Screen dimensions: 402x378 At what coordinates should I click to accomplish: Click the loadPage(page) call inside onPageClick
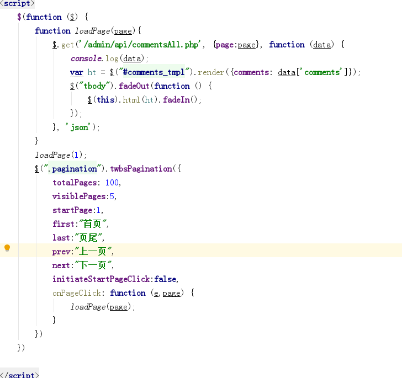(x=103, y=307)
